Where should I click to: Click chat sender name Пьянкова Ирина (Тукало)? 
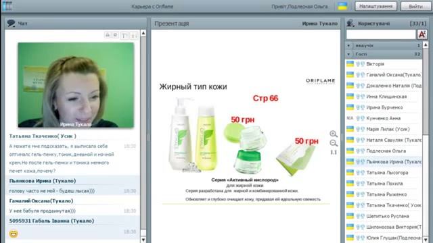tap(43, 181)
